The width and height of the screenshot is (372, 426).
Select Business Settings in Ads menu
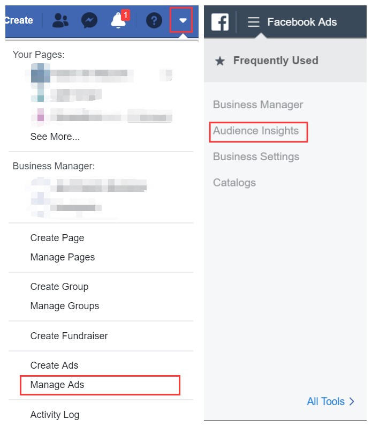click(x=256, y=157)
